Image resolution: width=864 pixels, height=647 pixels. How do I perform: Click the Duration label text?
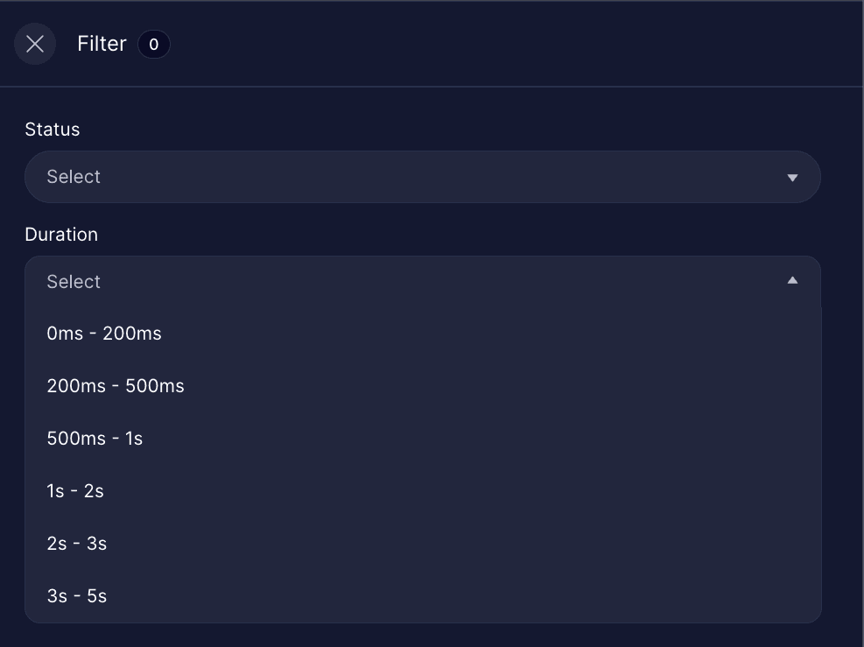61,234
